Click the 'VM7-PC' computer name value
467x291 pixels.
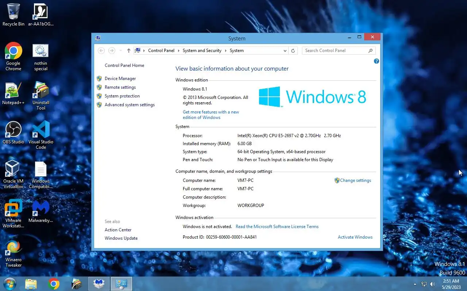pyautogui.click(x=246, y=180)
